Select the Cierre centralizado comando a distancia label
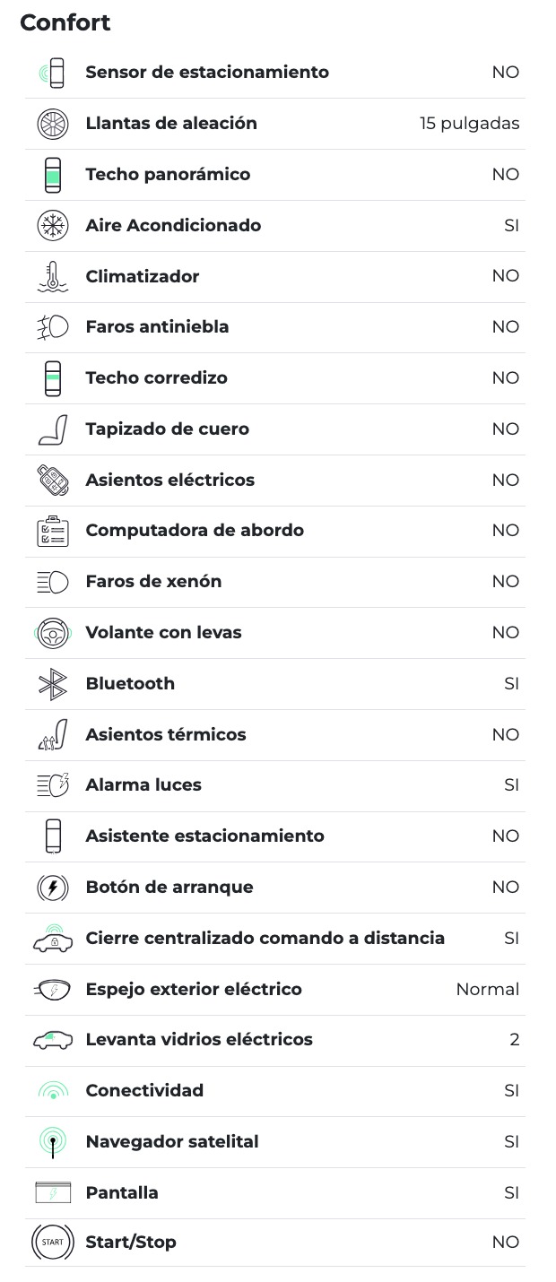Viewport: 556px width, 1282px height. 265,939
